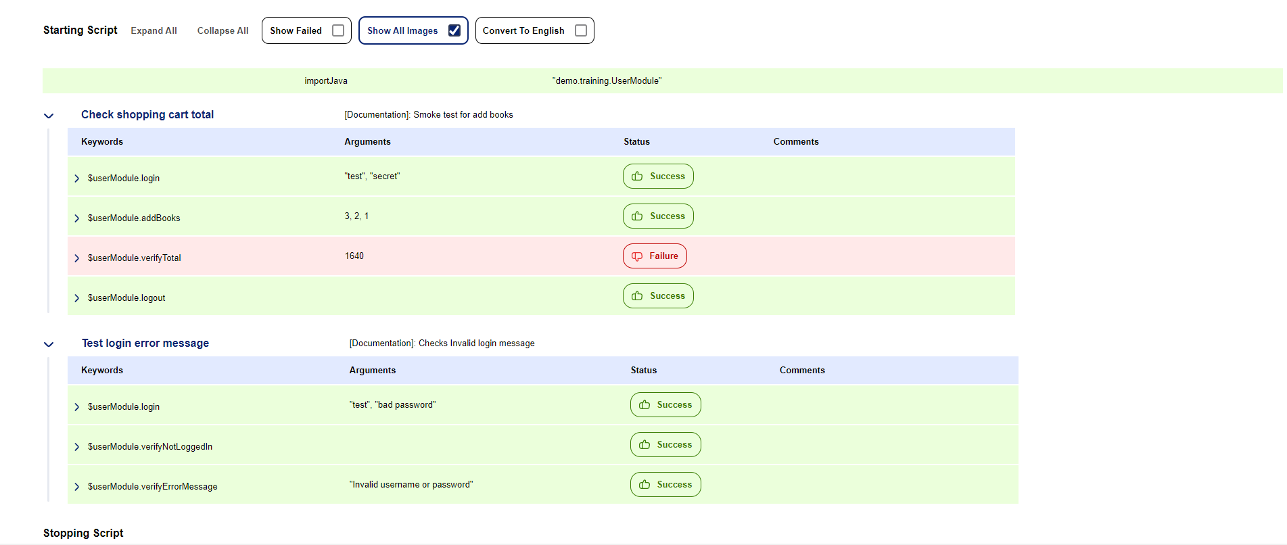Expand the $userModule.verifyTotal keyword row
Screen dimensions: 1287x545
click(77, 258)
